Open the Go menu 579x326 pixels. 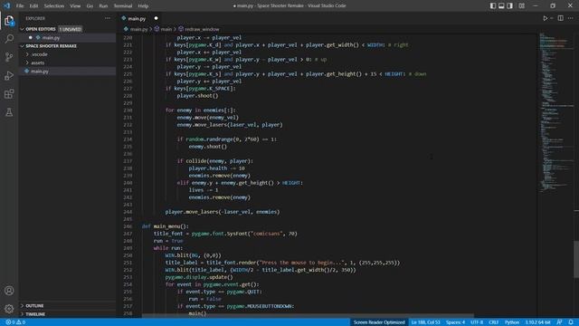pos(90,6)
